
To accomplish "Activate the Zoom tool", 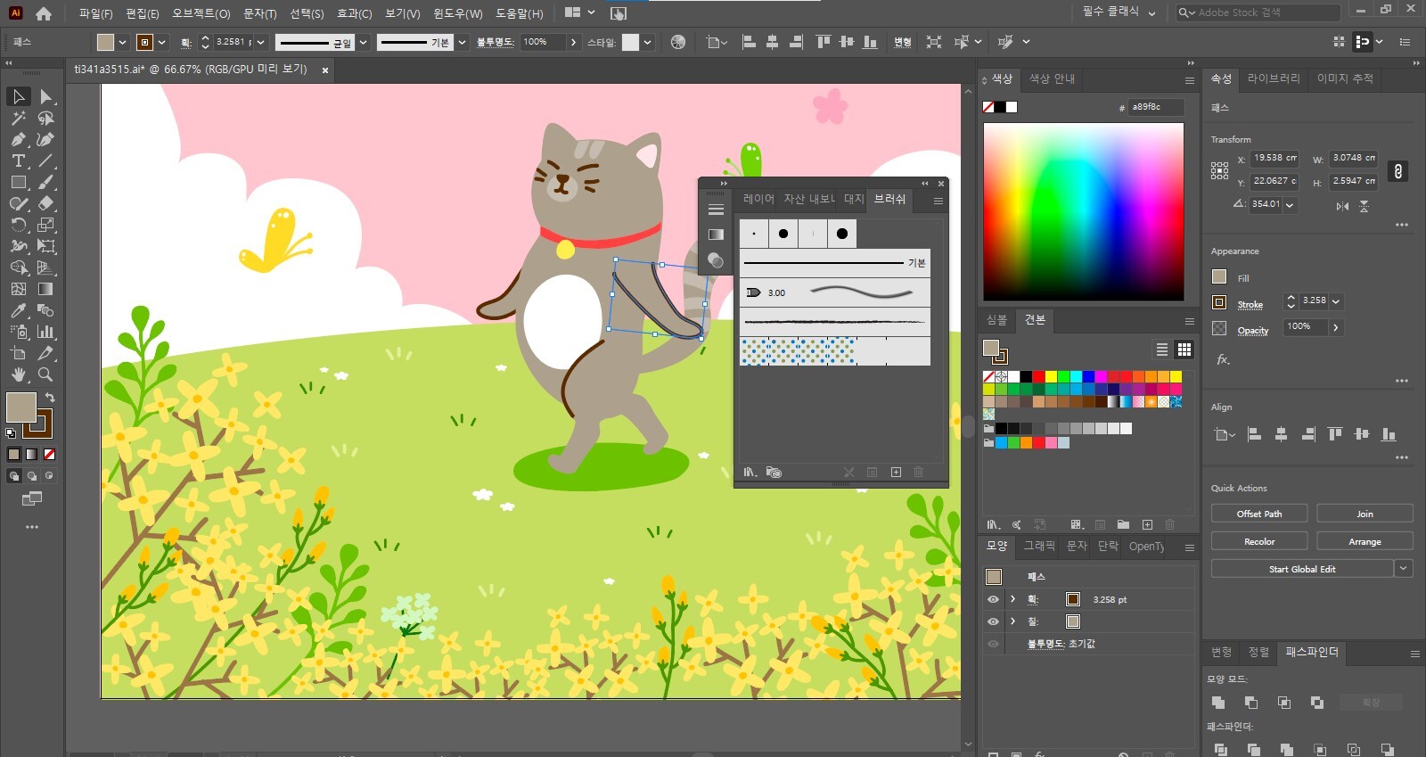I will click(45, 374).
